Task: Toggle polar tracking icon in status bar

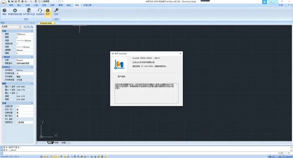Action: [x=51, y=157]
